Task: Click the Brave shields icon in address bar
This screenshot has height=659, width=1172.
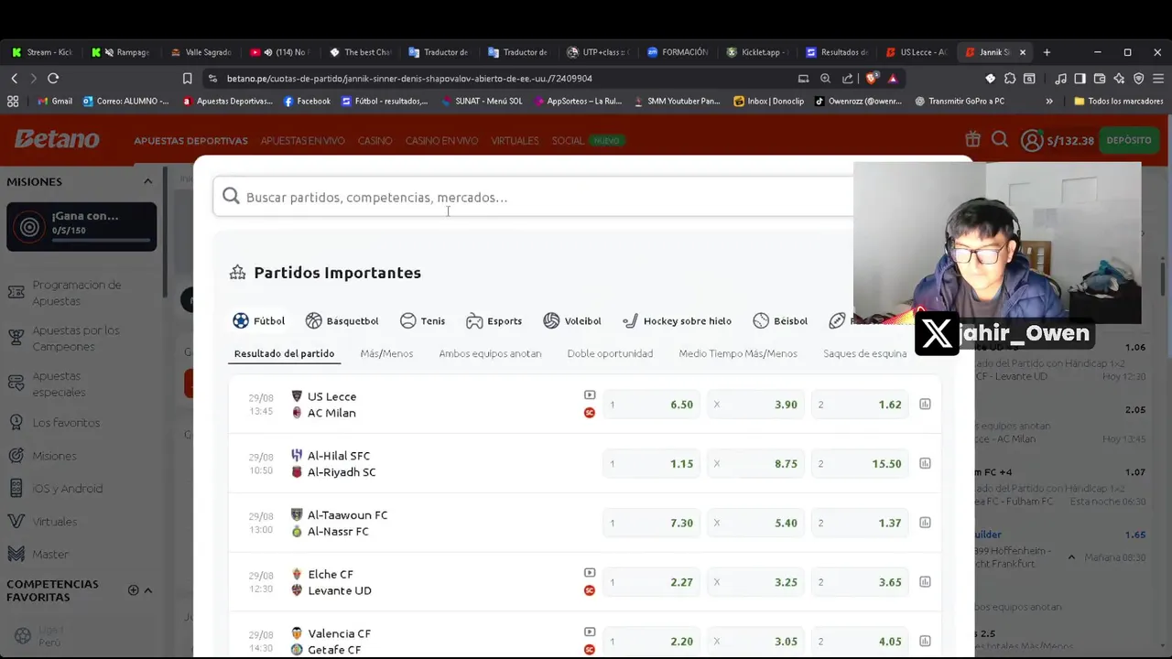Action: pos(873,78)
